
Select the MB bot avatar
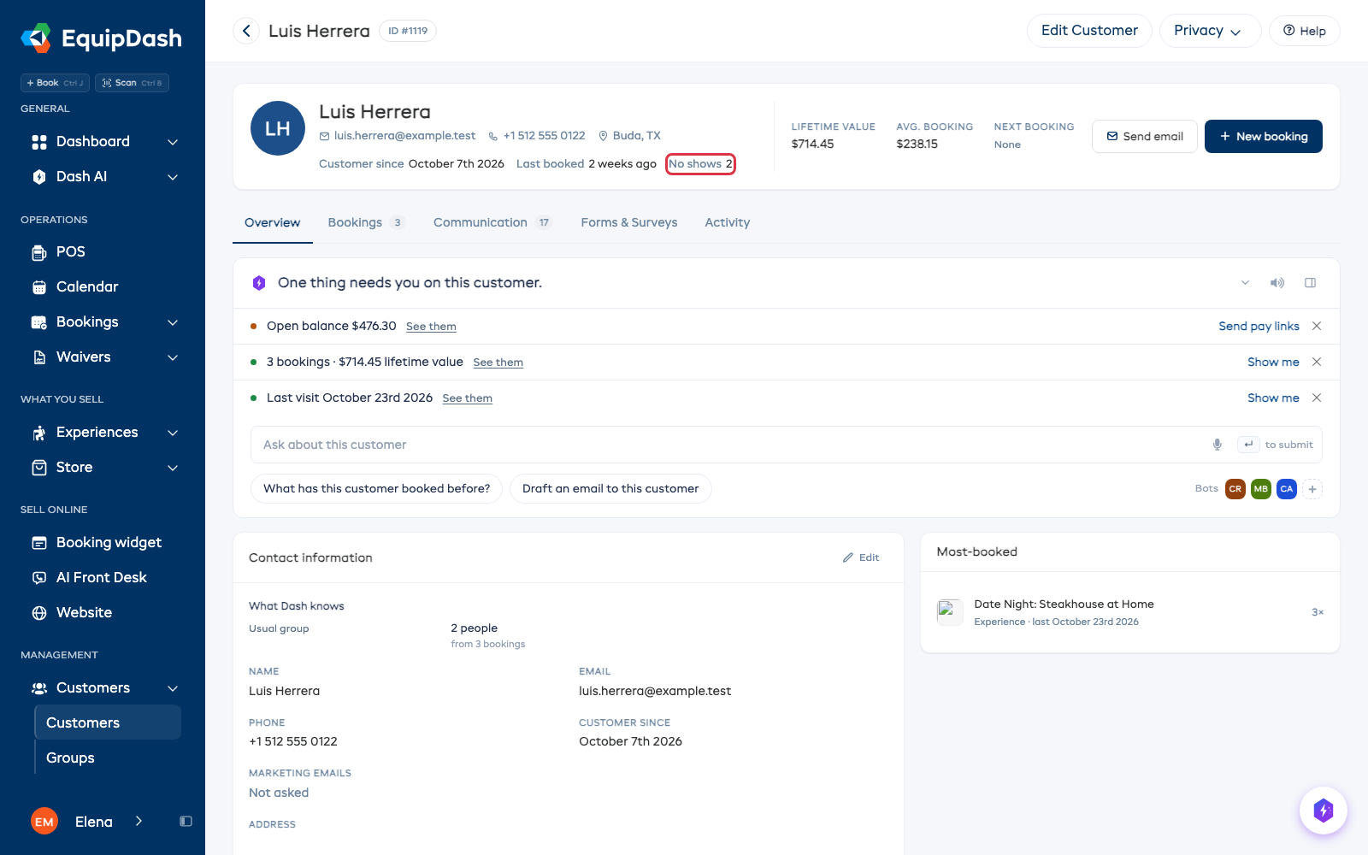click(1260, 489)
